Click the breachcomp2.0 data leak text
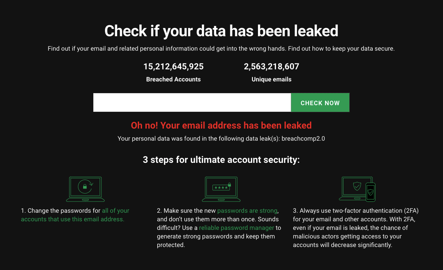The height and width of the screenshot is (270, 443). [303, 139]
